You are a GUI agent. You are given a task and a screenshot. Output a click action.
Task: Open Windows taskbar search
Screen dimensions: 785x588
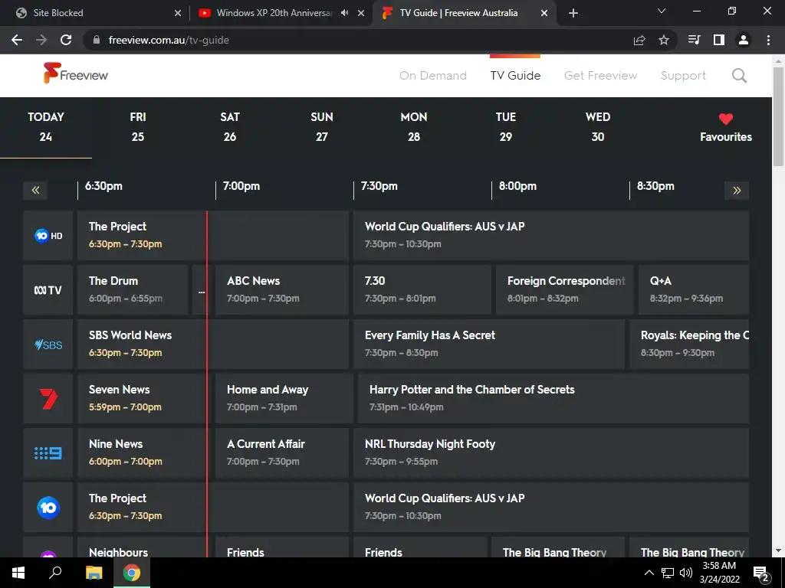(55, 573)
